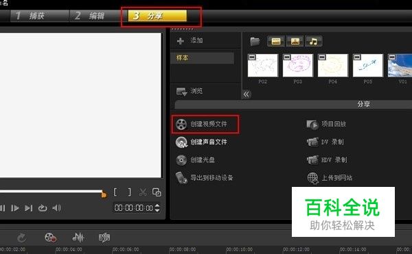Click the 00:00:10:00 timeline ruler mark

(239, 249)
